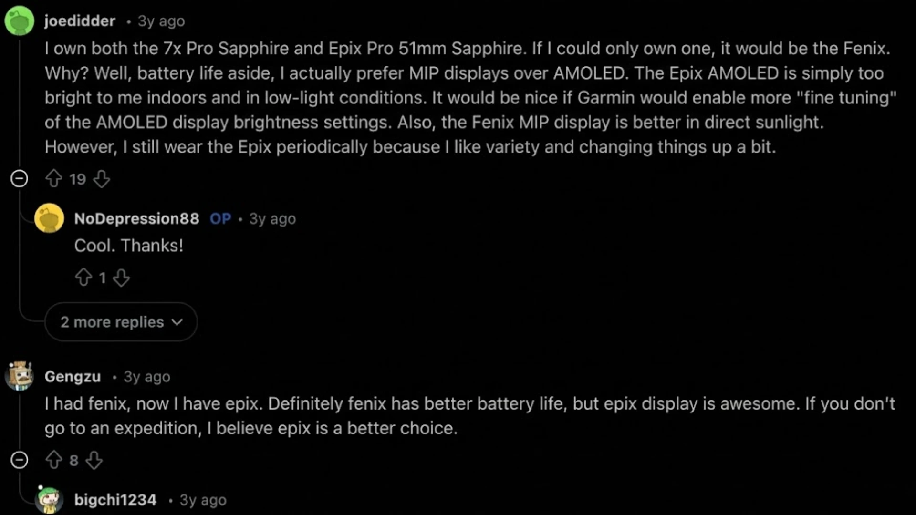Upvote the "Cool. Thanks!" reply
This screenshot has width=916, height=515.
point(84,278)
